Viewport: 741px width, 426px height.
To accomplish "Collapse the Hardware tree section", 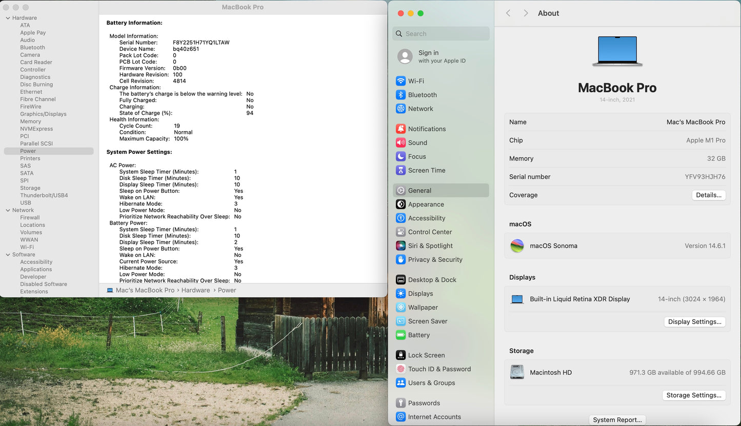I will pos(8,18).
